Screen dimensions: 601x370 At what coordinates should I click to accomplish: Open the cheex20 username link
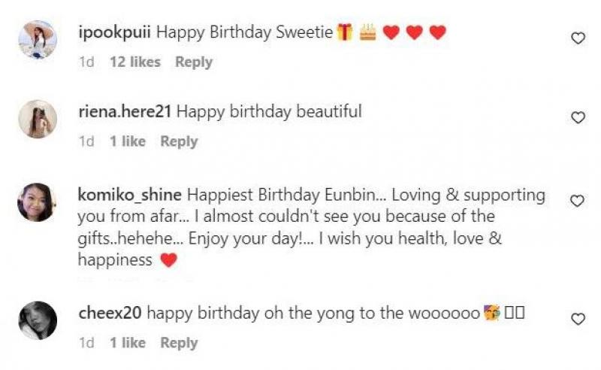tap(110, 313)
